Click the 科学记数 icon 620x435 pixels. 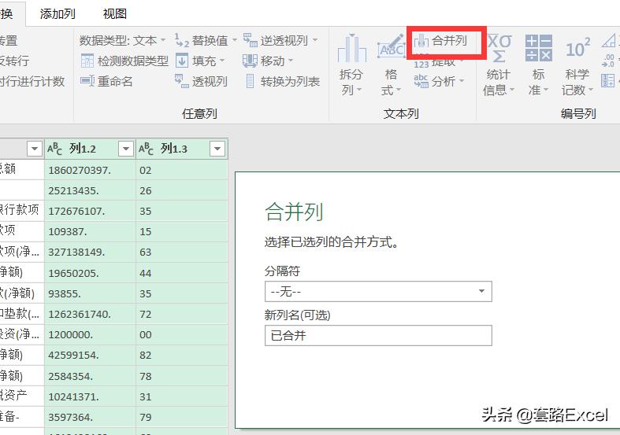point(577,49)
